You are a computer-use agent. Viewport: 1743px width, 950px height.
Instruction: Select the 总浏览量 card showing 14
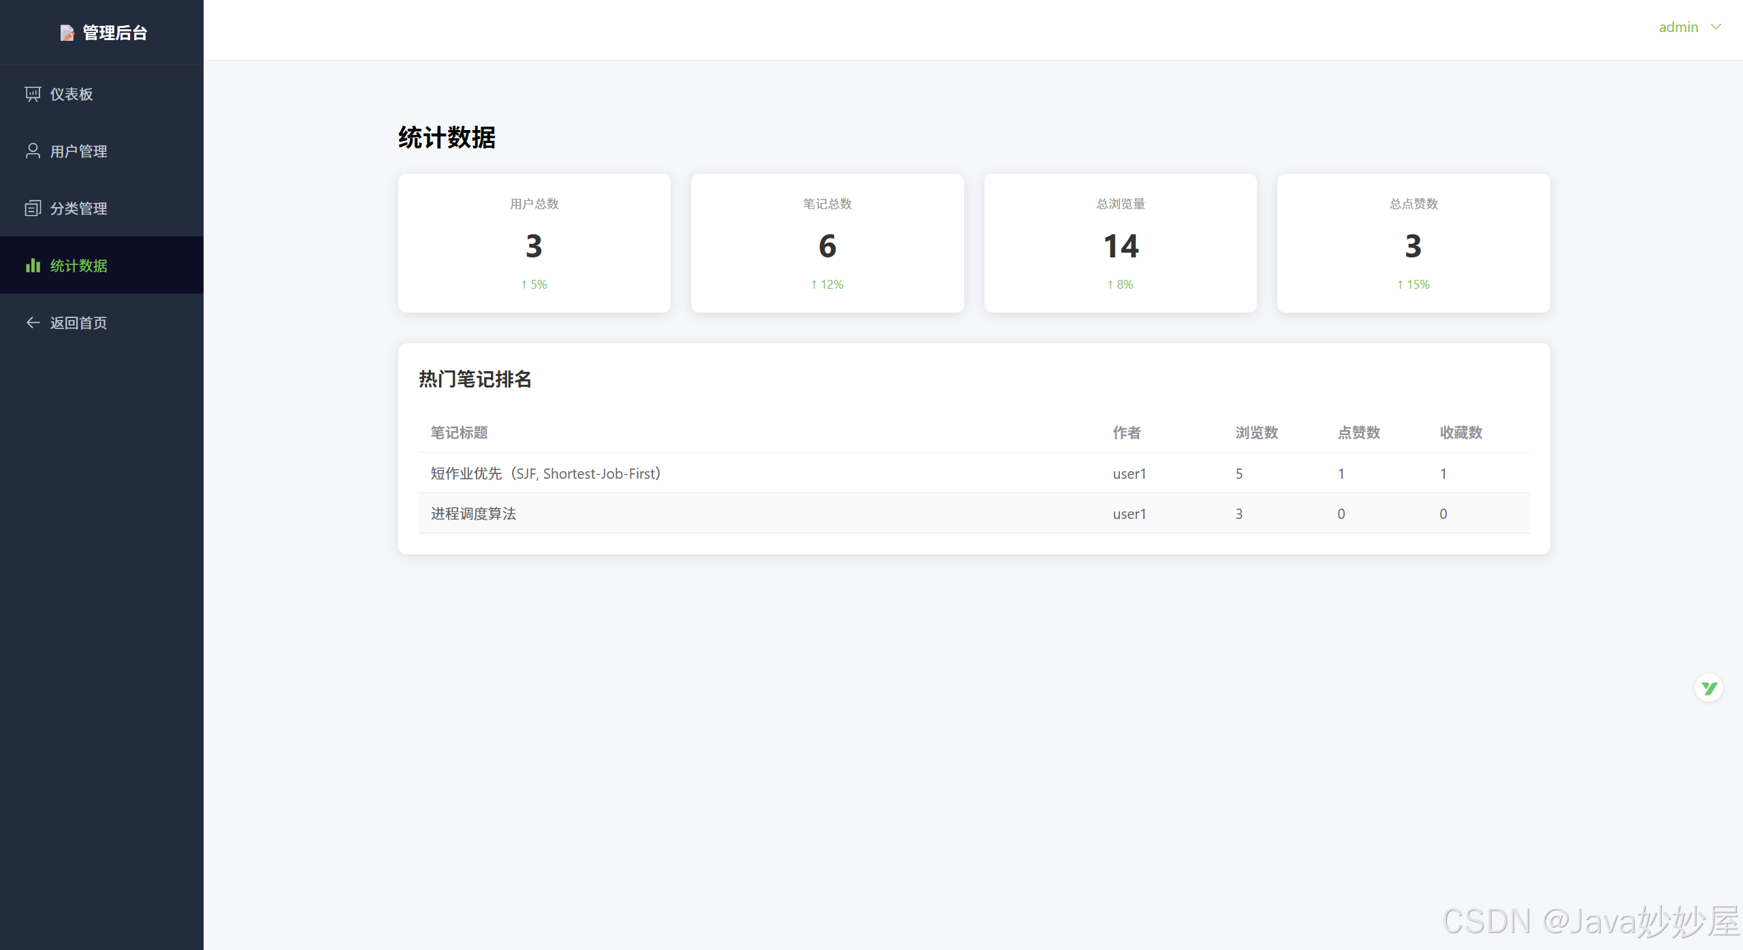coord(1120,243)
